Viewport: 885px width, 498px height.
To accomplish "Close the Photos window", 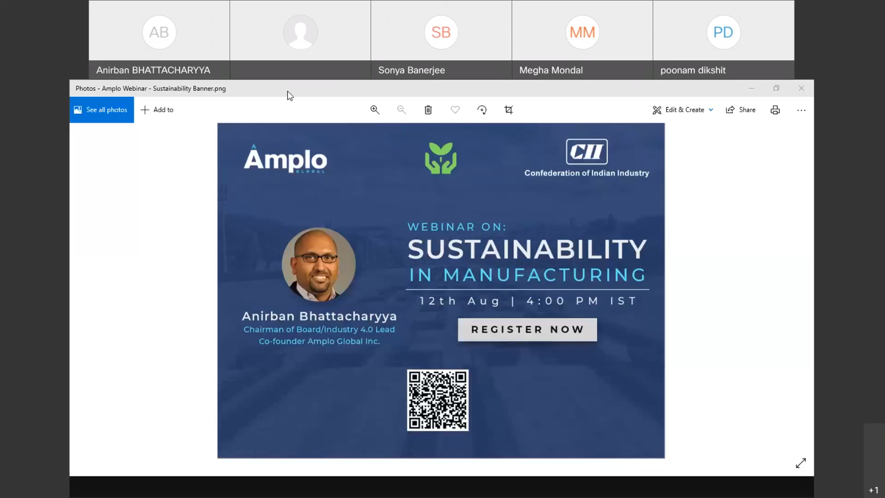I will (801, 88).
